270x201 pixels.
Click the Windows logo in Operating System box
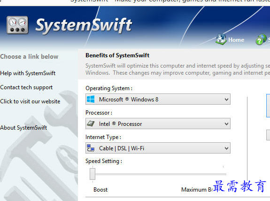click(91, 99)
